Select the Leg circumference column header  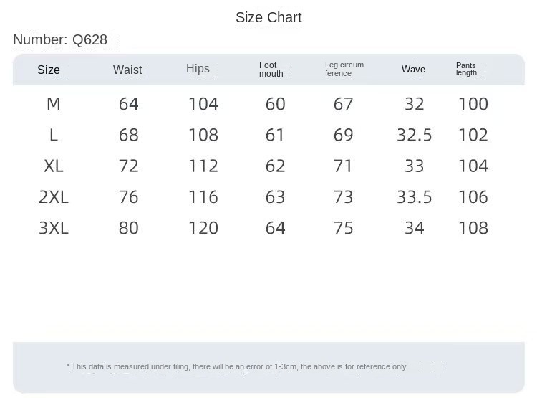345,69
